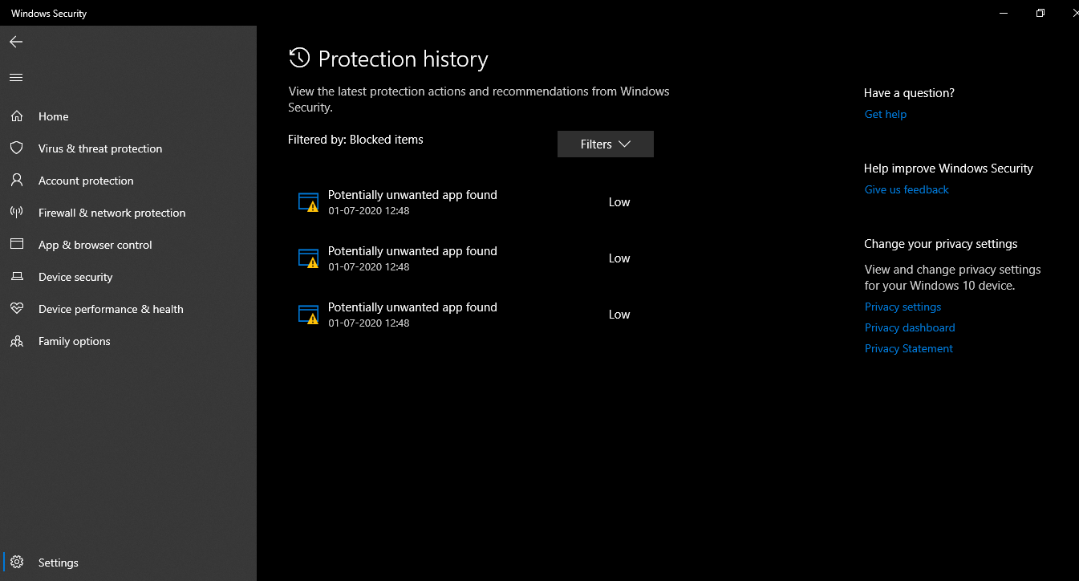Restore down the Windows Security window
The height and width of the screenshot is (581, 1079).
tap(1040, 13)
